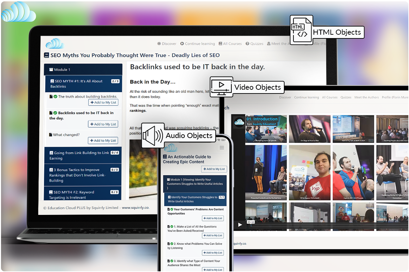Open Continue learning in the tablet navbar

pyautogui.click(x=307, y=97)
